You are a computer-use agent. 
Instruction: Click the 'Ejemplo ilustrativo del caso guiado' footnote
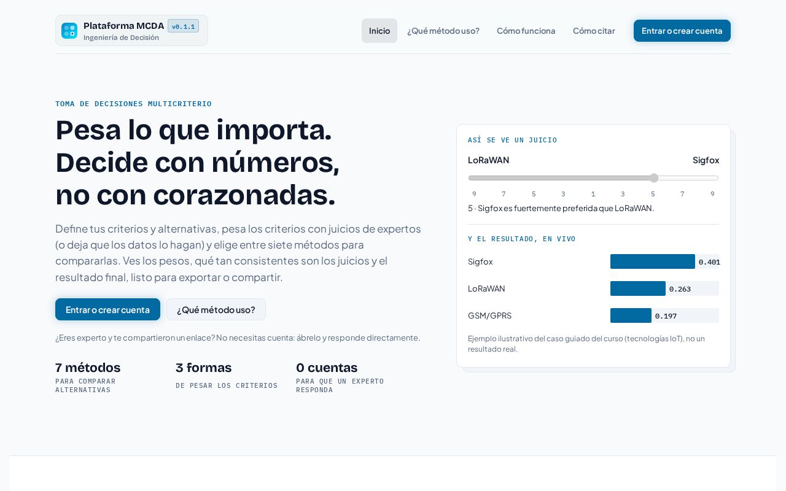586,344
